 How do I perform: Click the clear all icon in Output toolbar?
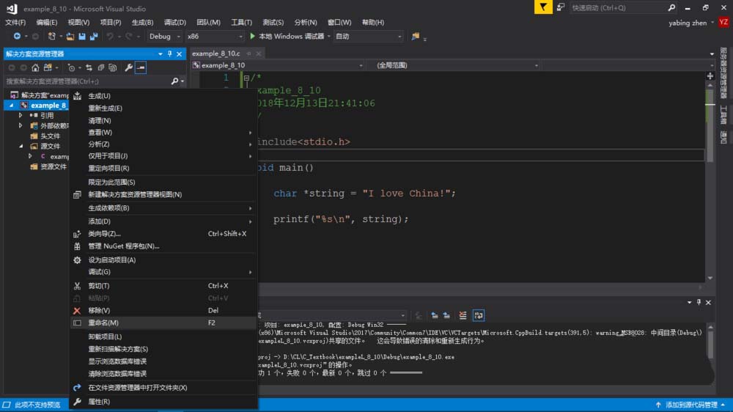tap(463, 315)
